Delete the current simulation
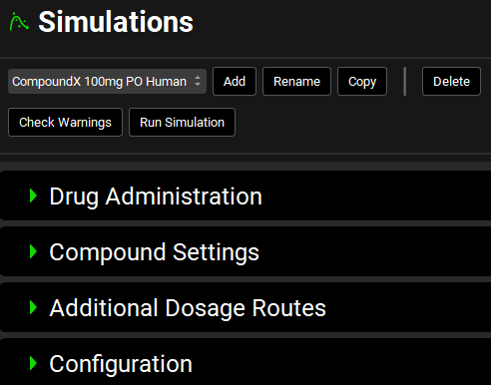The width and height of the screenshot is (491, 385). [451, 82]
